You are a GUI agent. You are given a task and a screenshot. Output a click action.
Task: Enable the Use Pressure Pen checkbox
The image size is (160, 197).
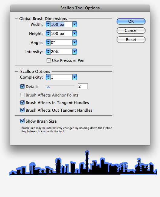tap(49, 60)
